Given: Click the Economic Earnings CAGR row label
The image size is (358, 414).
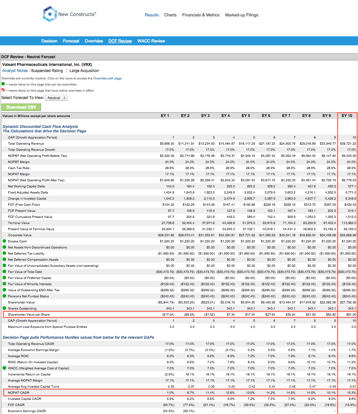Looking at the screenshot, I should (x=27, y=411).
